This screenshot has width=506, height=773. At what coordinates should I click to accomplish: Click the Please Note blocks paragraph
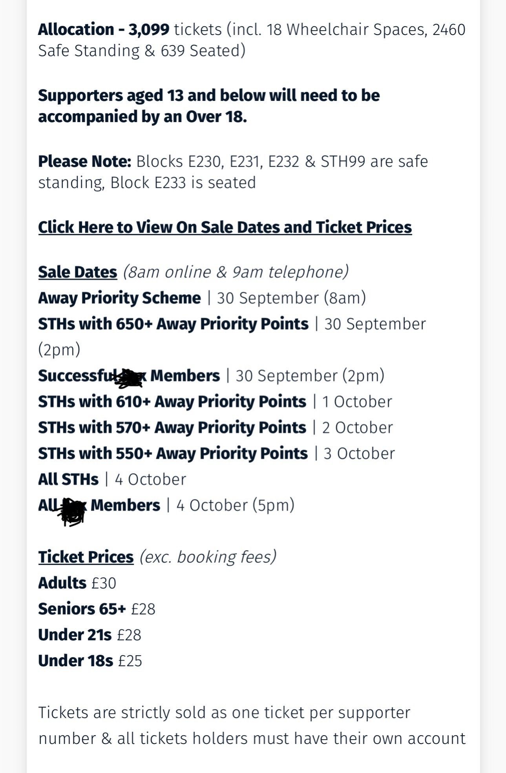pyautogui.click(x=233, y=172)
